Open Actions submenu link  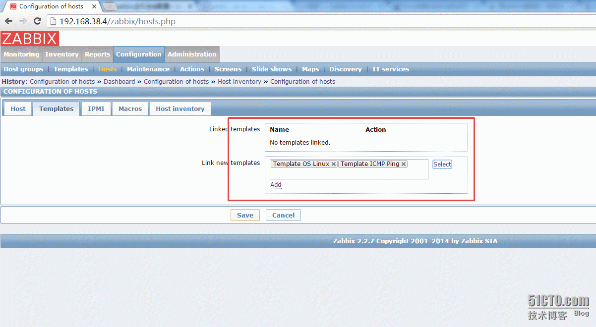[x=192, y=69]
